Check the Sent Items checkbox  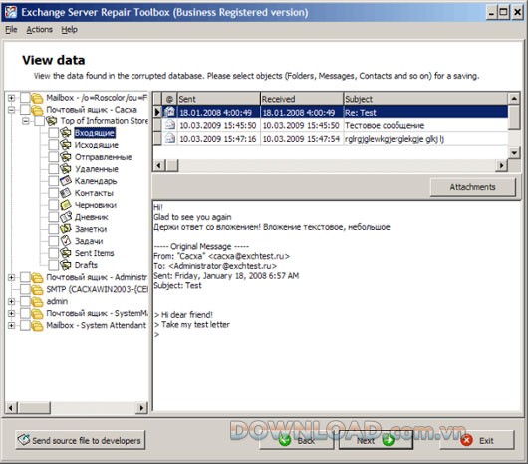tap(53, 253)
